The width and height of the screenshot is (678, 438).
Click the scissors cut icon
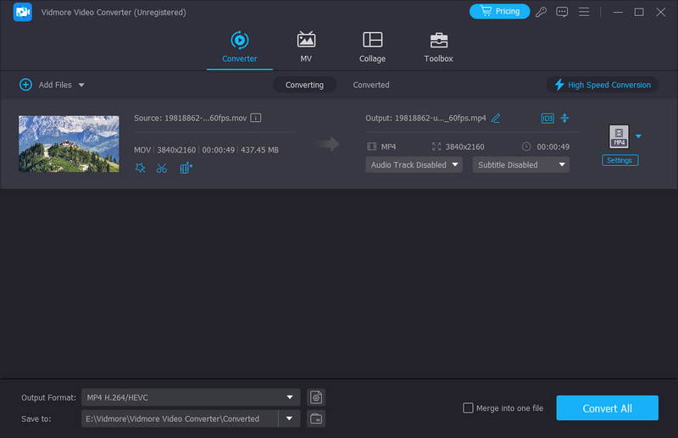tap(162, 168)
